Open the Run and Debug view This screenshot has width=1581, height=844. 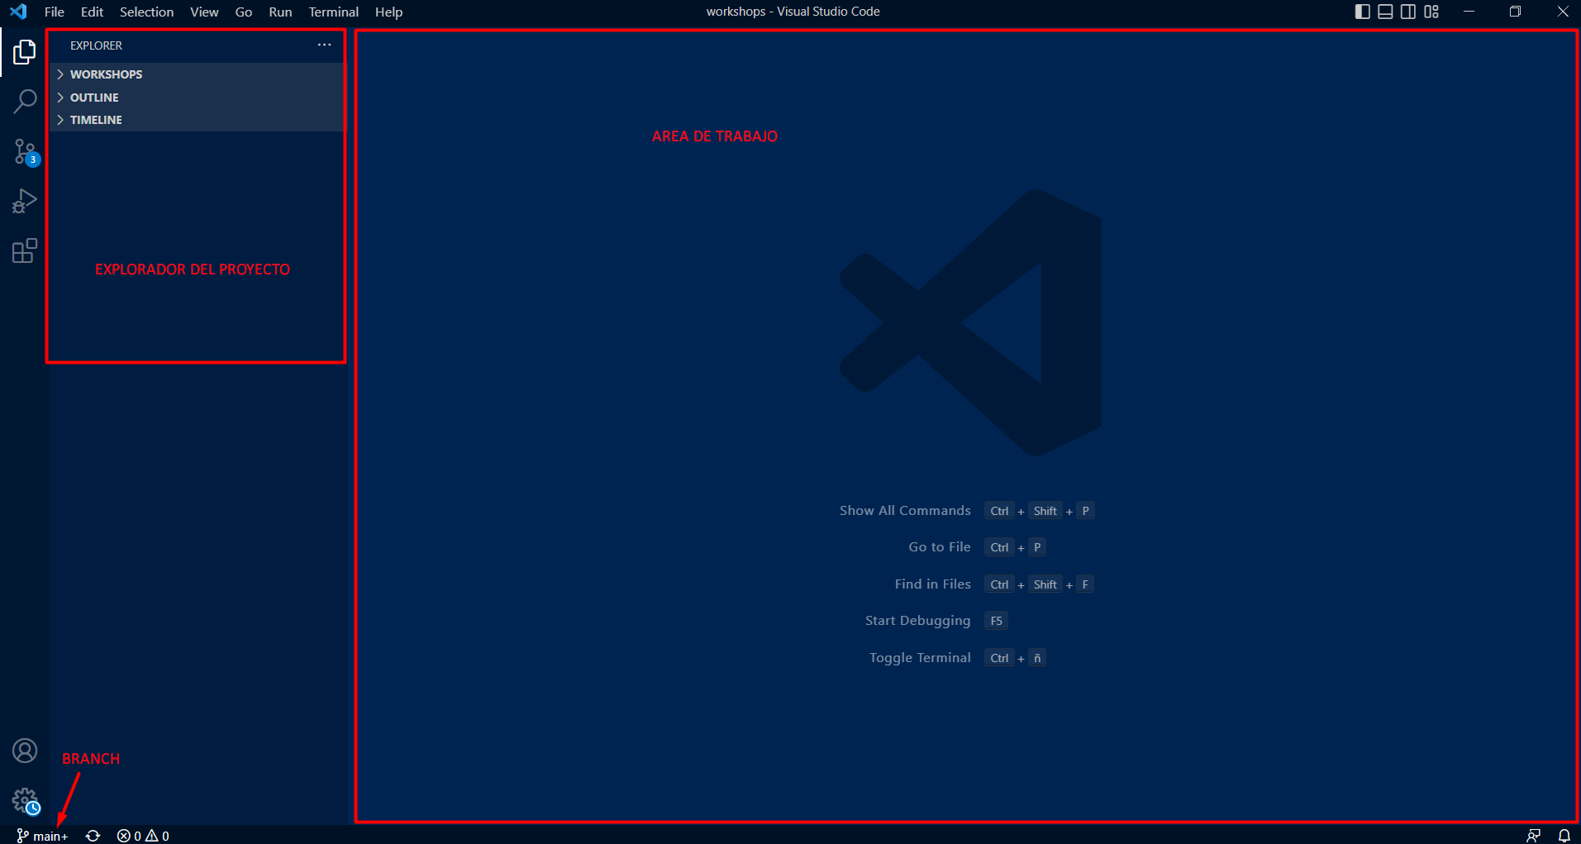(25, 201)
